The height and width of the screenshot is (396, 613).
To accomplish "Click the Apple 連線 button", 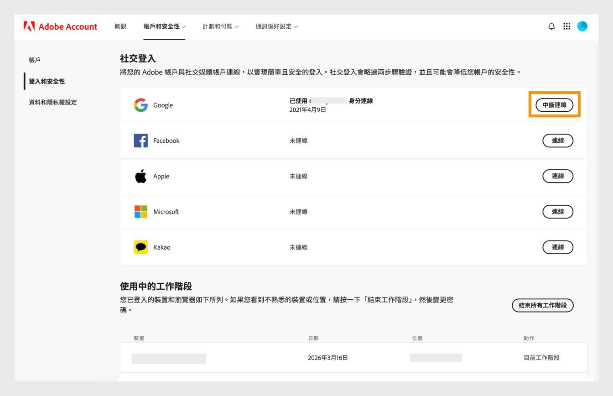I will point(557,176).
